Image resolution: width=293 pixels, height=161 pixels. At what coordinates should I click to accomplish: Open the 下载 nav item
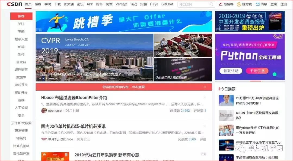(x=58, y=4)
